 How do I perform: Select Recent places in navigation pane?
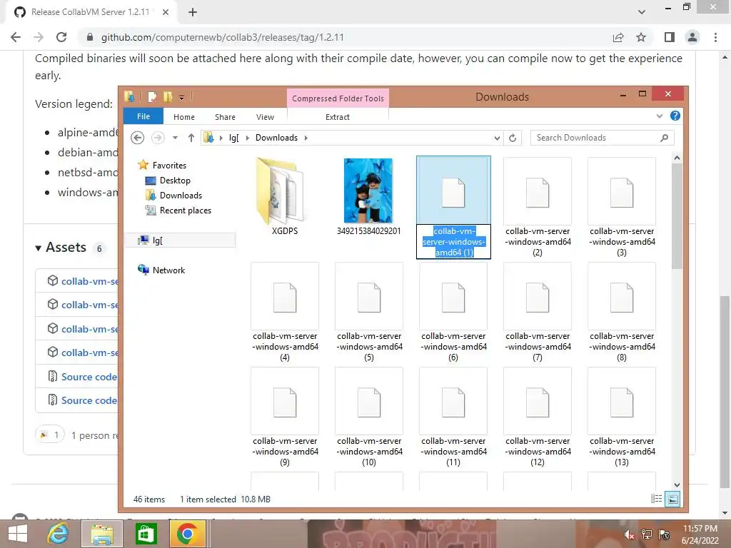point(178,210)
